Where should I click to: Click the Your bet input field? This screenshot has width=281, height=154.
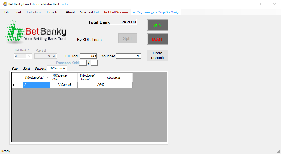pyautogui.click(x=128, y=56)
